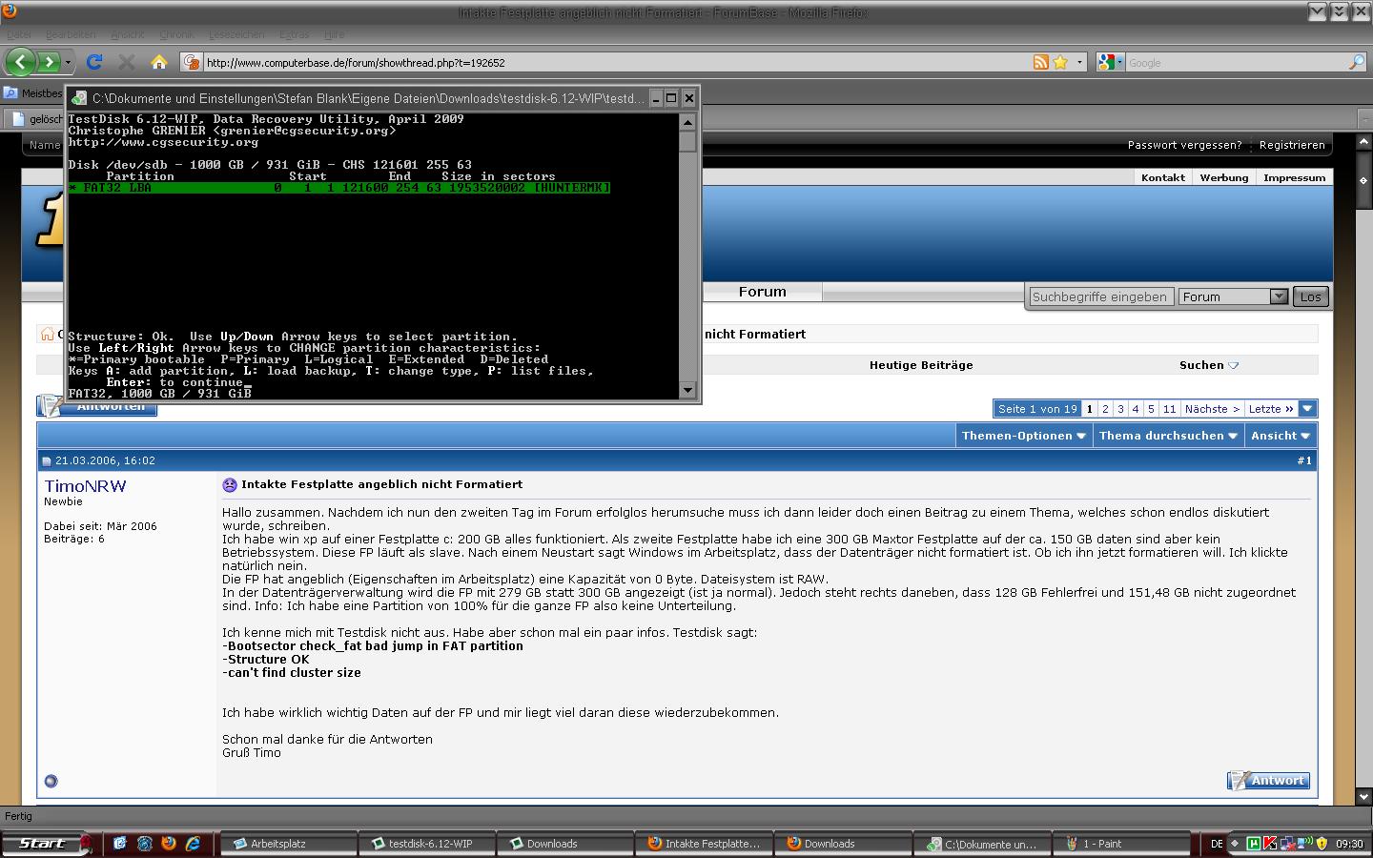
Task: Select the FAT32 LBA partition row
Action: pyautogui.click(x=339, y=188)
